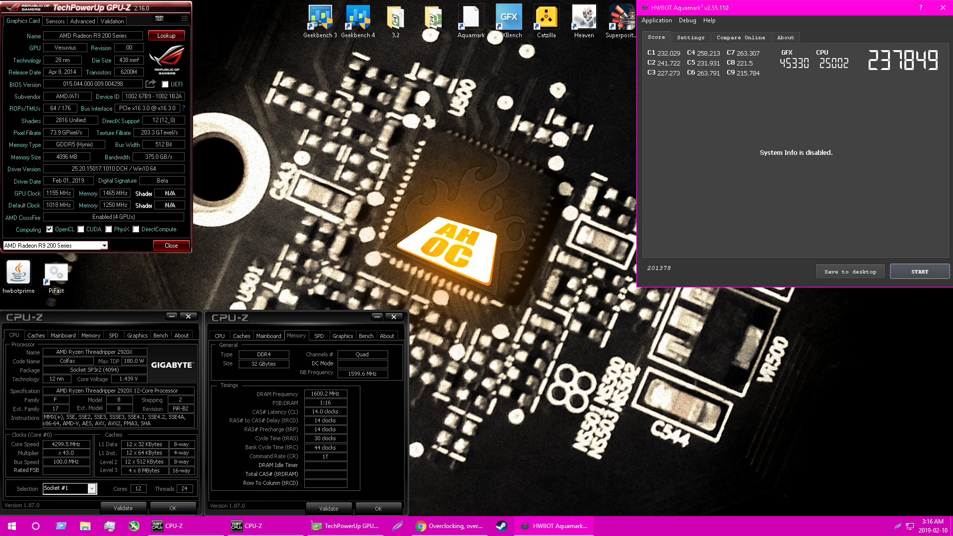Switch to Sensors tab in GPU-Z

point(55,21)
